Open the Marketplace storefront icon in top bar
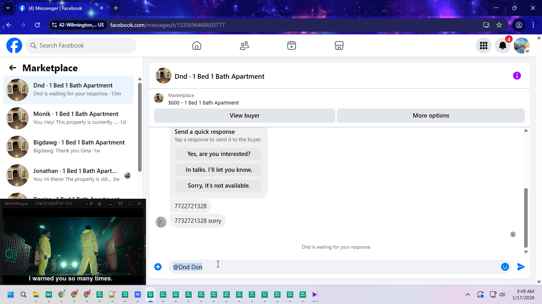The height and width of the screenshot is (304, 542). tap(339, 46)
